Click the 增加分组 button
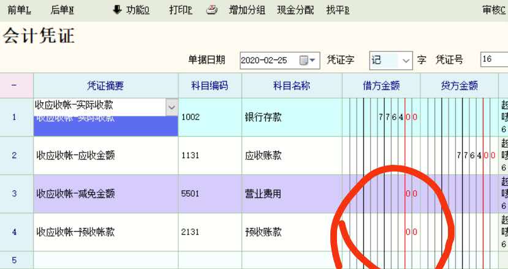The height and width of the screenshot is (269, 508). [246, 10]
